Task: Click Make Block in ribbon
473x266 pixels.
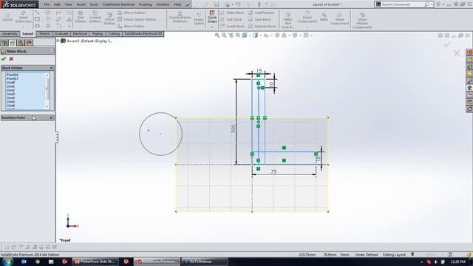Action: pos(232,13)
